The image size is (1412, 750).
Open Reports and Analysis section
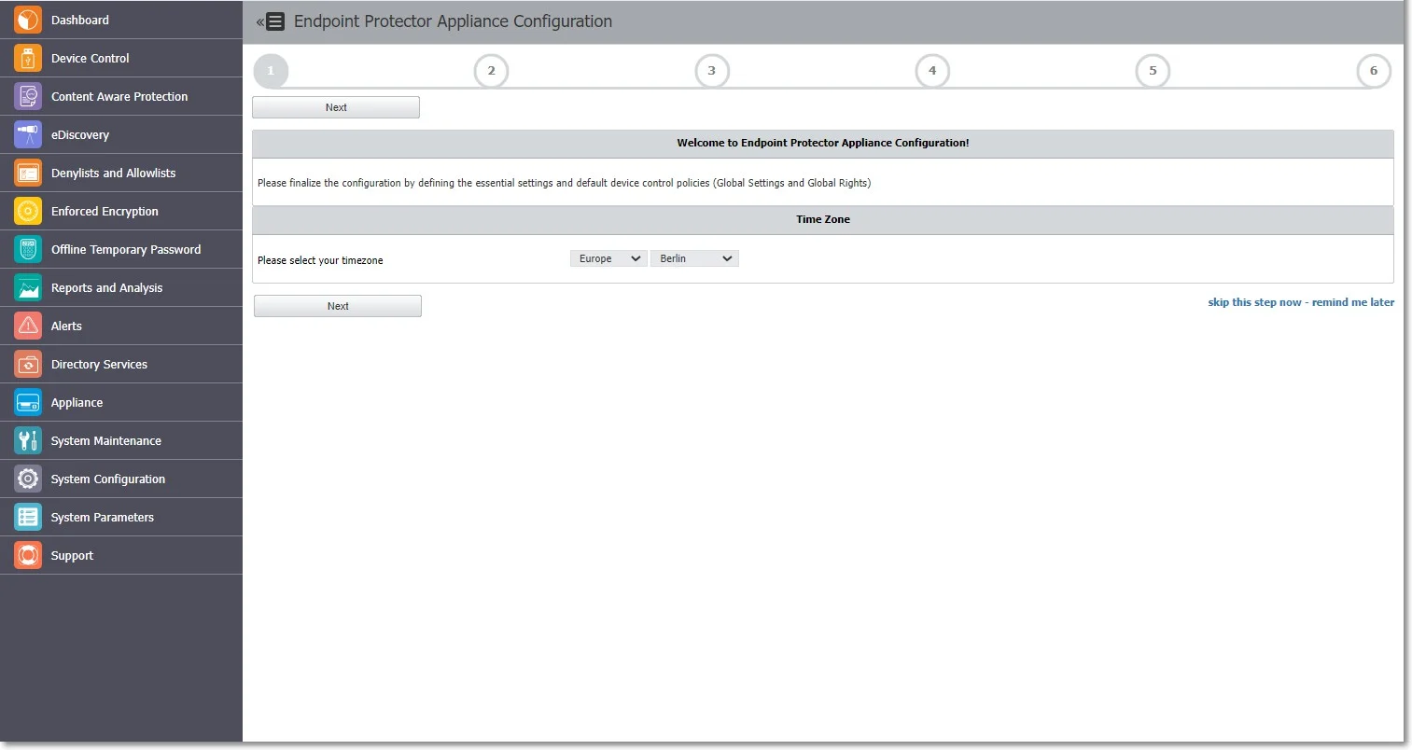click(121, 287)
